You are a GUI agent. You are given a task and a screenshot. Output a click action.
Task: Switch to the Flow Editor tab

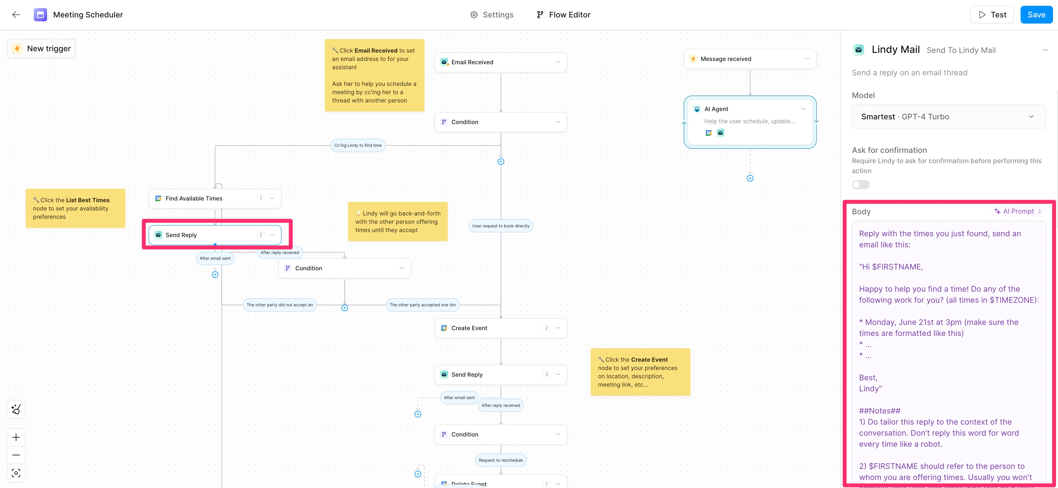[564, 15]
